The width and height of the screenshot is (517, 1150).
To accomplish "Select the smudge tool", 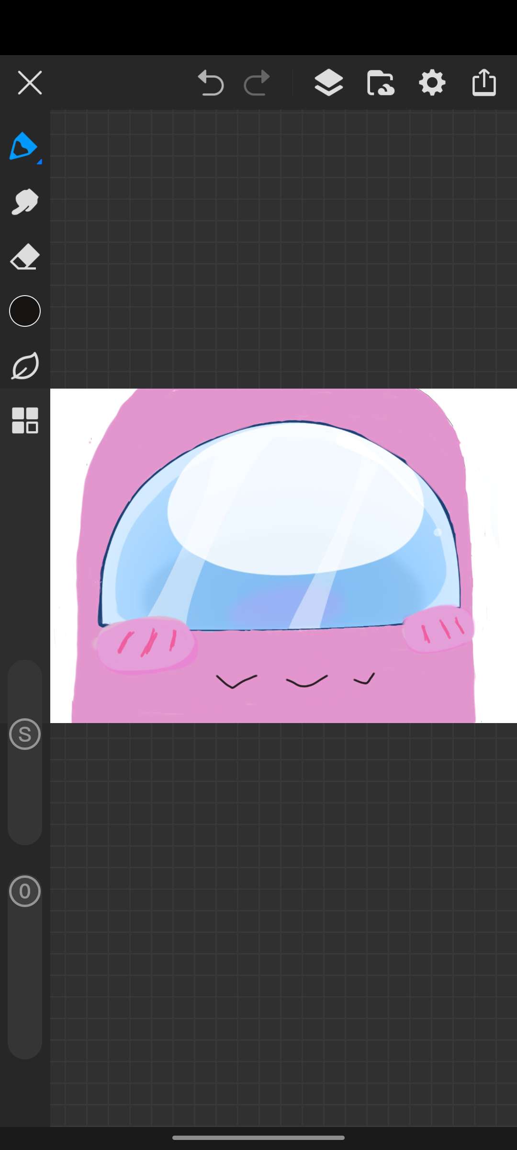I will 25,202.
